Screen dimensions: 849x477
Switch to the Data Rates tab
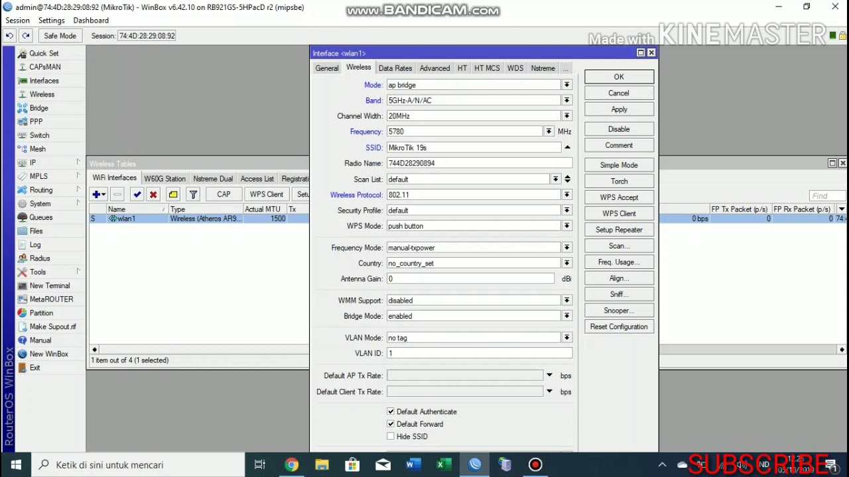[395, 68]
